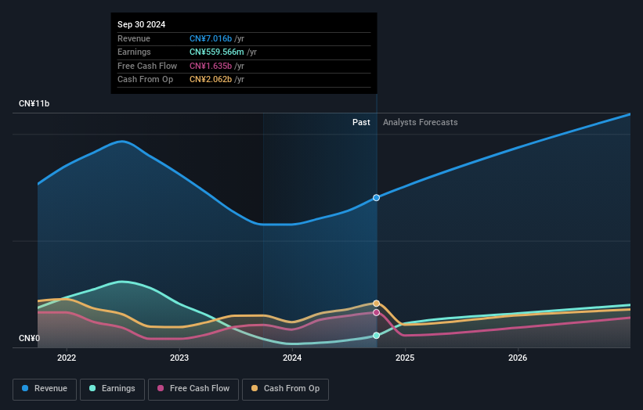Screen dimensions: 643x410
Task: Click the orange Cash From Op data point
Action: pos(376,304)
